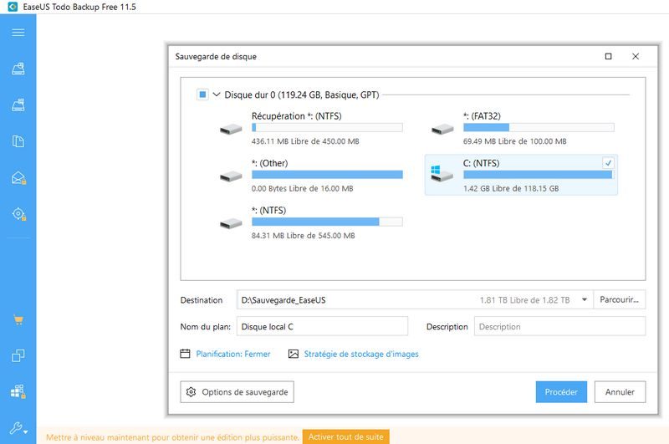Select the Récupération *: (NTFS) label

297,116
